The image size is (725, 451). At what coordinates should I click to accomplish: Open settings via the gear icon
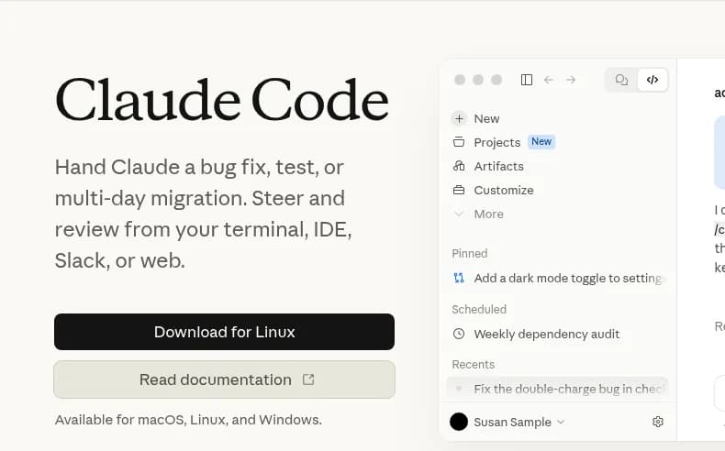pyautogui.click(x=658, y=422)
